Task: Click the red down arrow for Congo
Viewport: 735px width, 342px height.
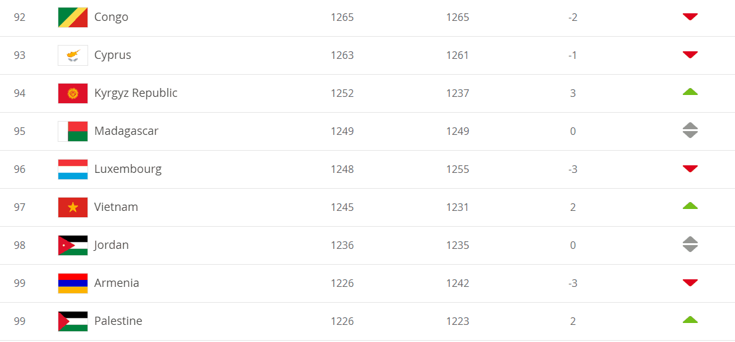Action: point(690,16)
